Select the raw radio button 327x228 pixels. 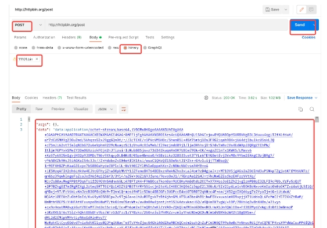[x=110, y=48]
